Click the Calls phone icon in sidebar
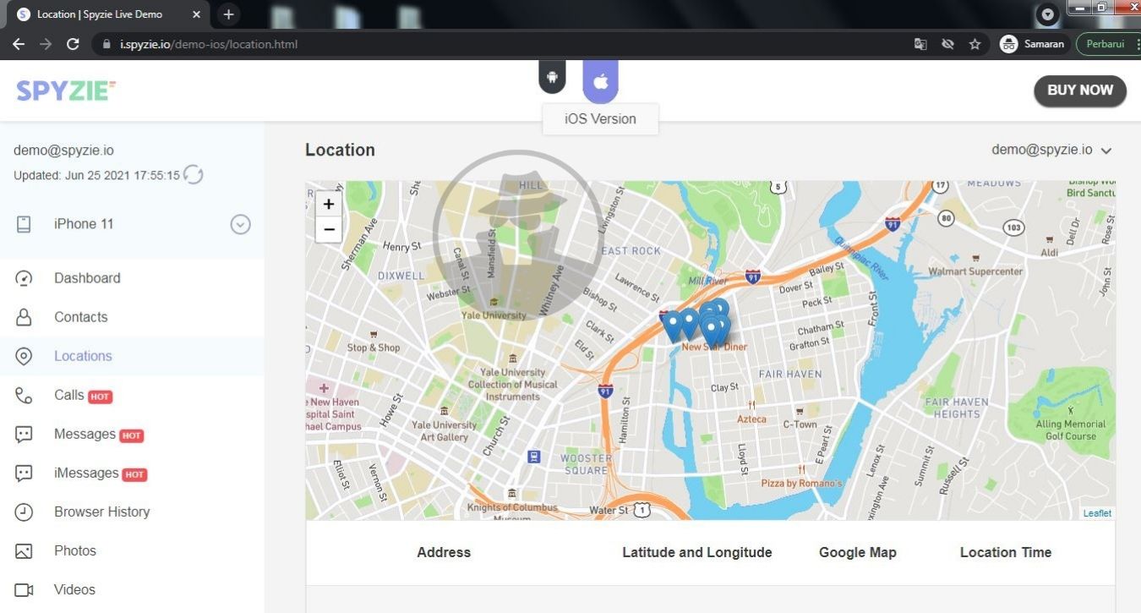Image resolution: width=1141 pixels, height=613 pixels. coord(24,395)
